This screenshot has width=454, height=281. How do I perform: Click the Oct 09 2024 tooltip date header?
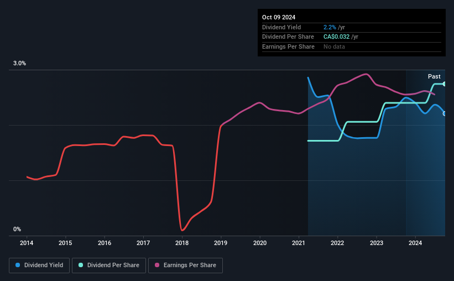click(x=279, y=17)
